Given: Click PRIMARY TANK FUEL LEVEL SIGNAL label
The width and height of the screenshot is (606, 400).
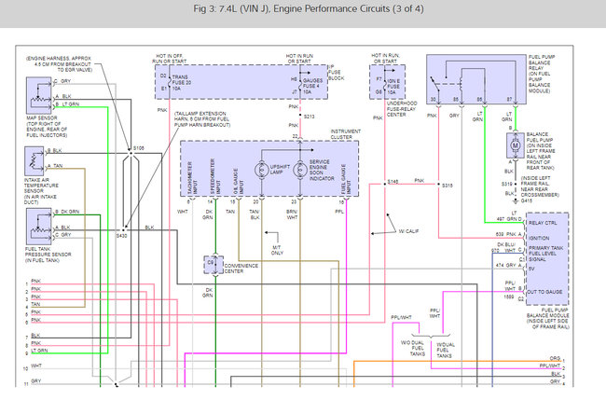Looking at the screenshot, I should (545, 254).
